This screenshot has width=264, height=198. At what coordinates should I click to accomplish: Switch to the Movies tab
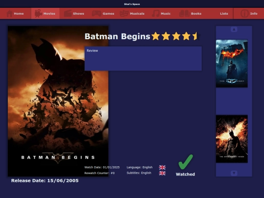click(45, 14)
